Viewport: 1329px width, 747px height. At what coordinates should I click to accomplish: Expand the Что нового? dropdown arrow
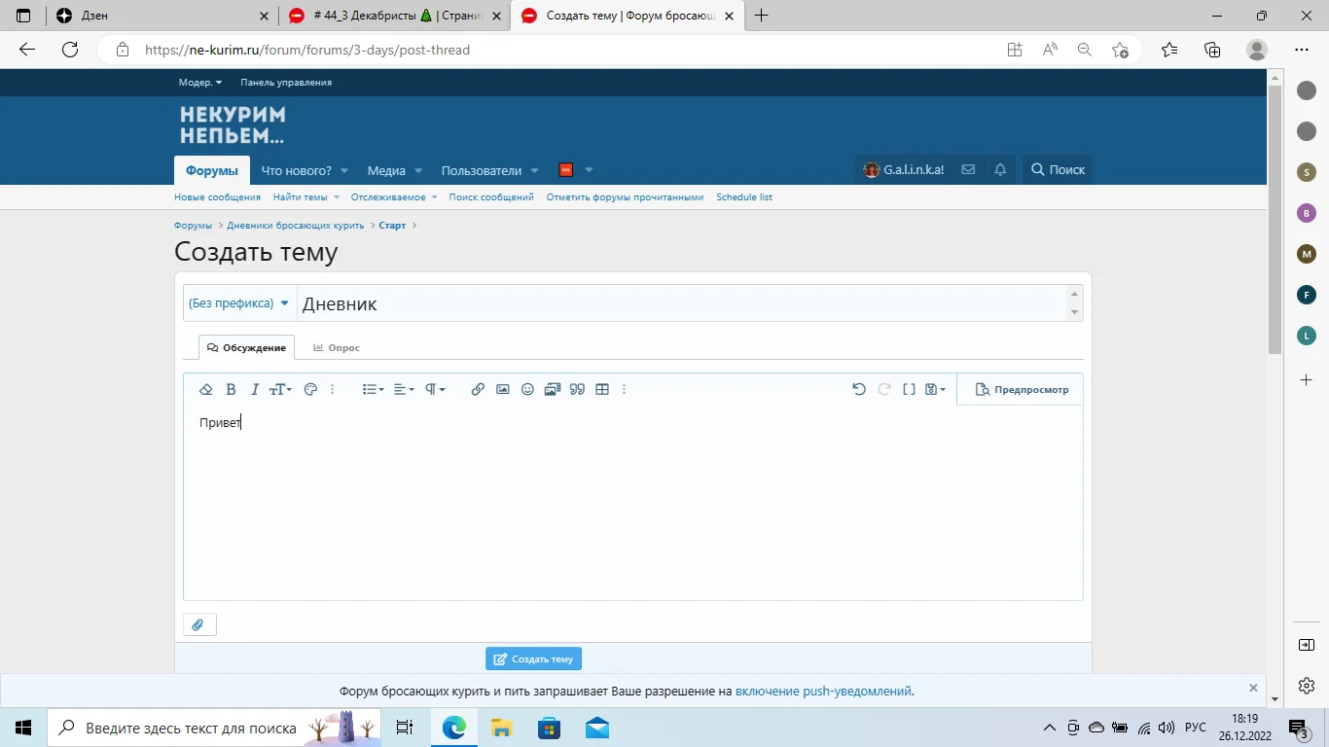[344, 170]
